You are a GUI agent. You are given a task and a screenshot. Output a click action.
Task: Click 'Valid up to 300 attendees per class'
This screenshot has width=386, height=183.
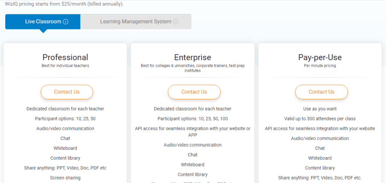tap(320, 118)
